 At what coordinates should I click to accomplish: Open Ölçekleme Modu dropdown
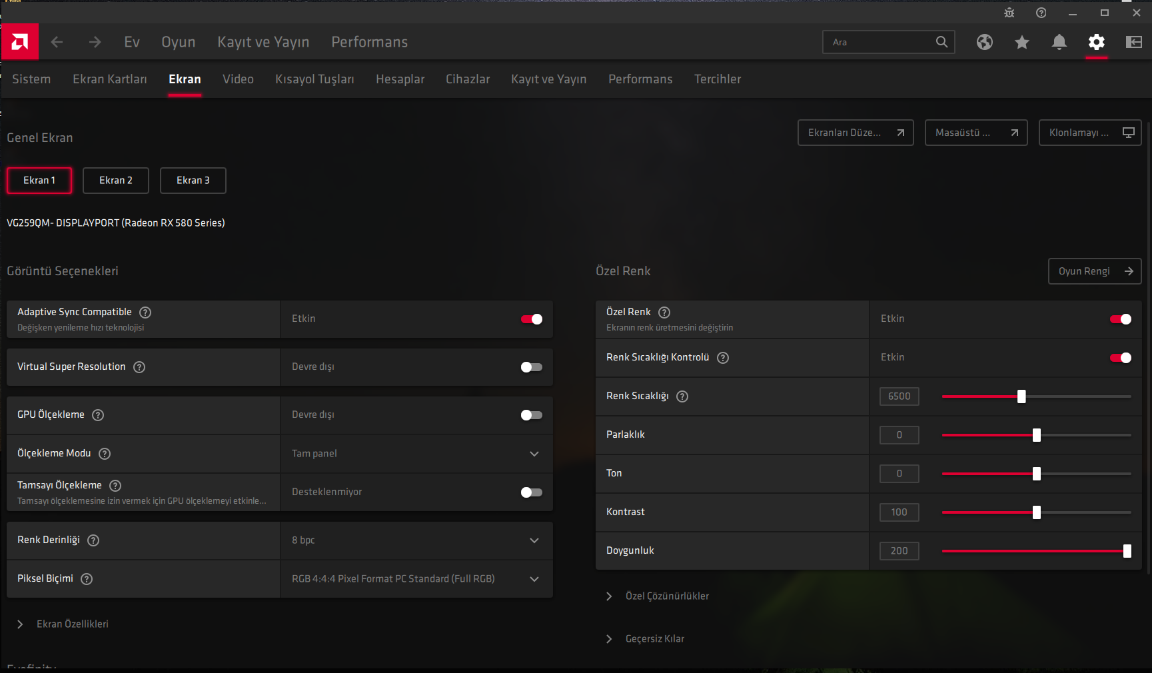[416, 454]
